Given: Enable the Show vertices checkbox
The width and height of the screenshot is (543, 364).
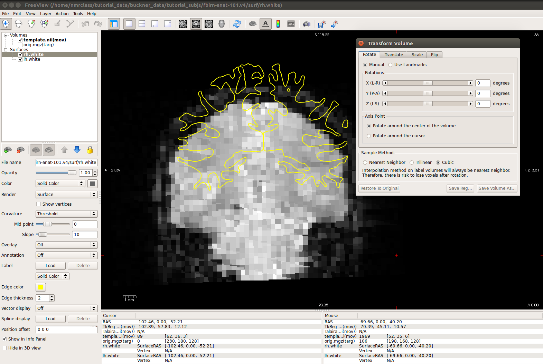Looking at the screenshot, I should point(39,204).
